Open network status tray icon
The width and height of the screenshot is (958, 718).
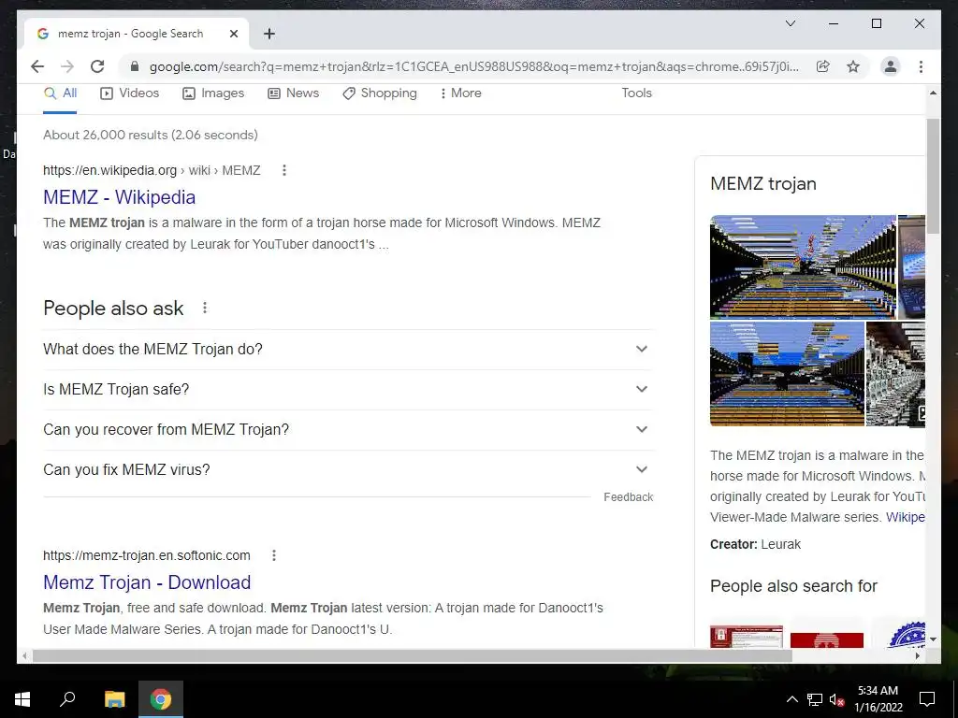(x=815, y=699)
